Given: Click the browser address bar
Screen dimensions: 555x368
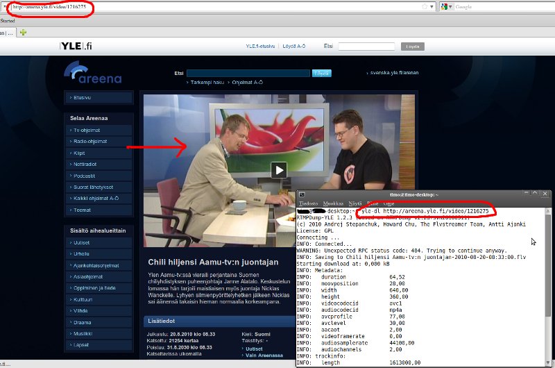Looking at the screenshot, I should click(216, 7).
